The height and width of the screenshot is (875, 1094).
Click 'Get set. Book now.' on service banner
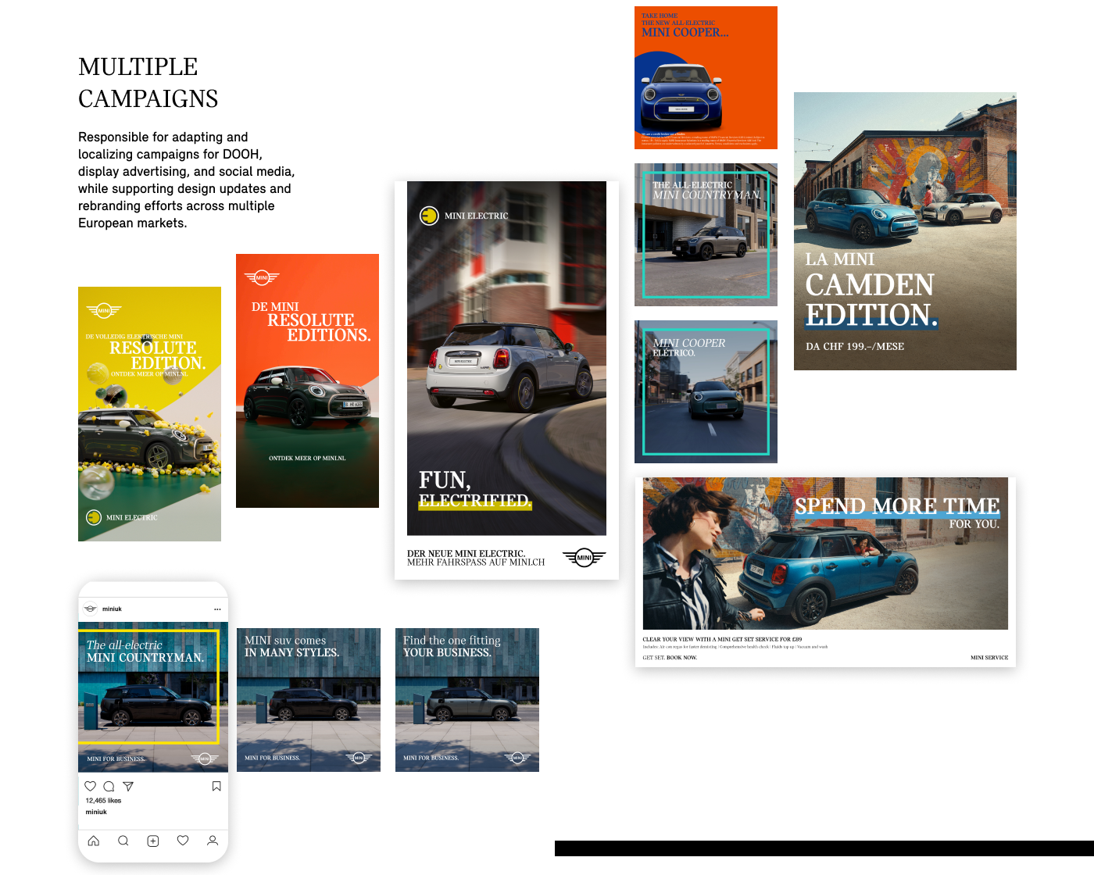[x=670, y=658]
